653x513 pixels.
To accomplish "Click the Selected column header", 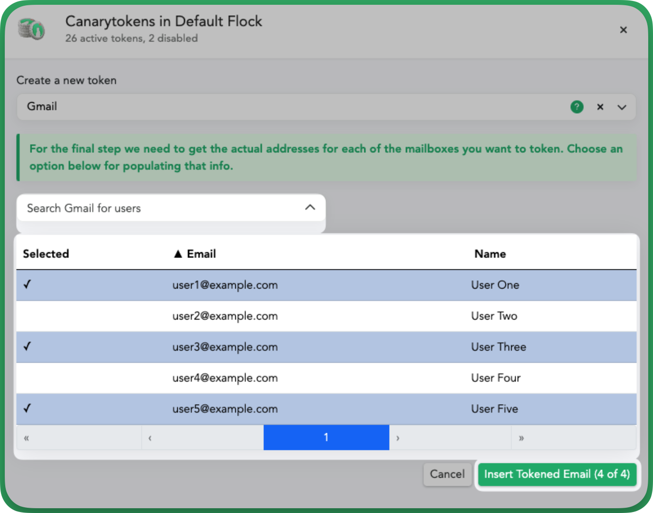I will click(46, 254).
